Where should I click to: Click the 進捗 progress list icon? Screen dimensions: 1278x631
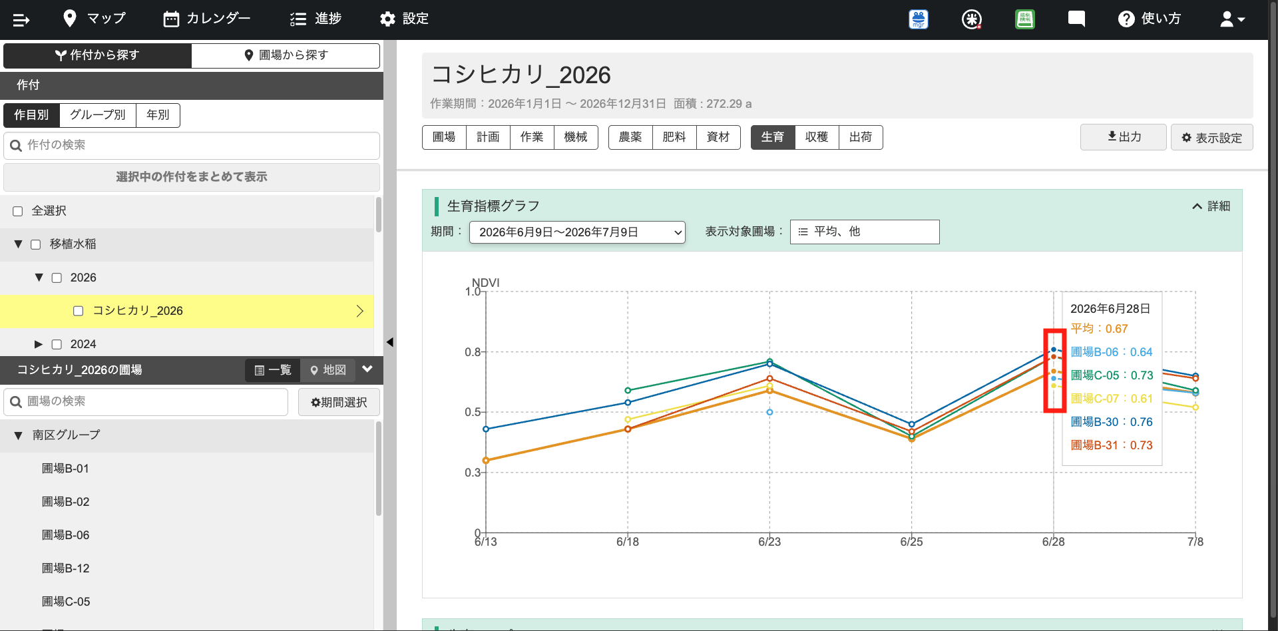tap(298, 19)
